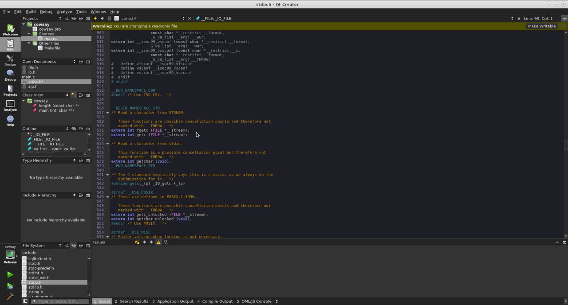Open the Class View panel dropdown
This screenshot has width=568, height=305.
tap(67, 95)
